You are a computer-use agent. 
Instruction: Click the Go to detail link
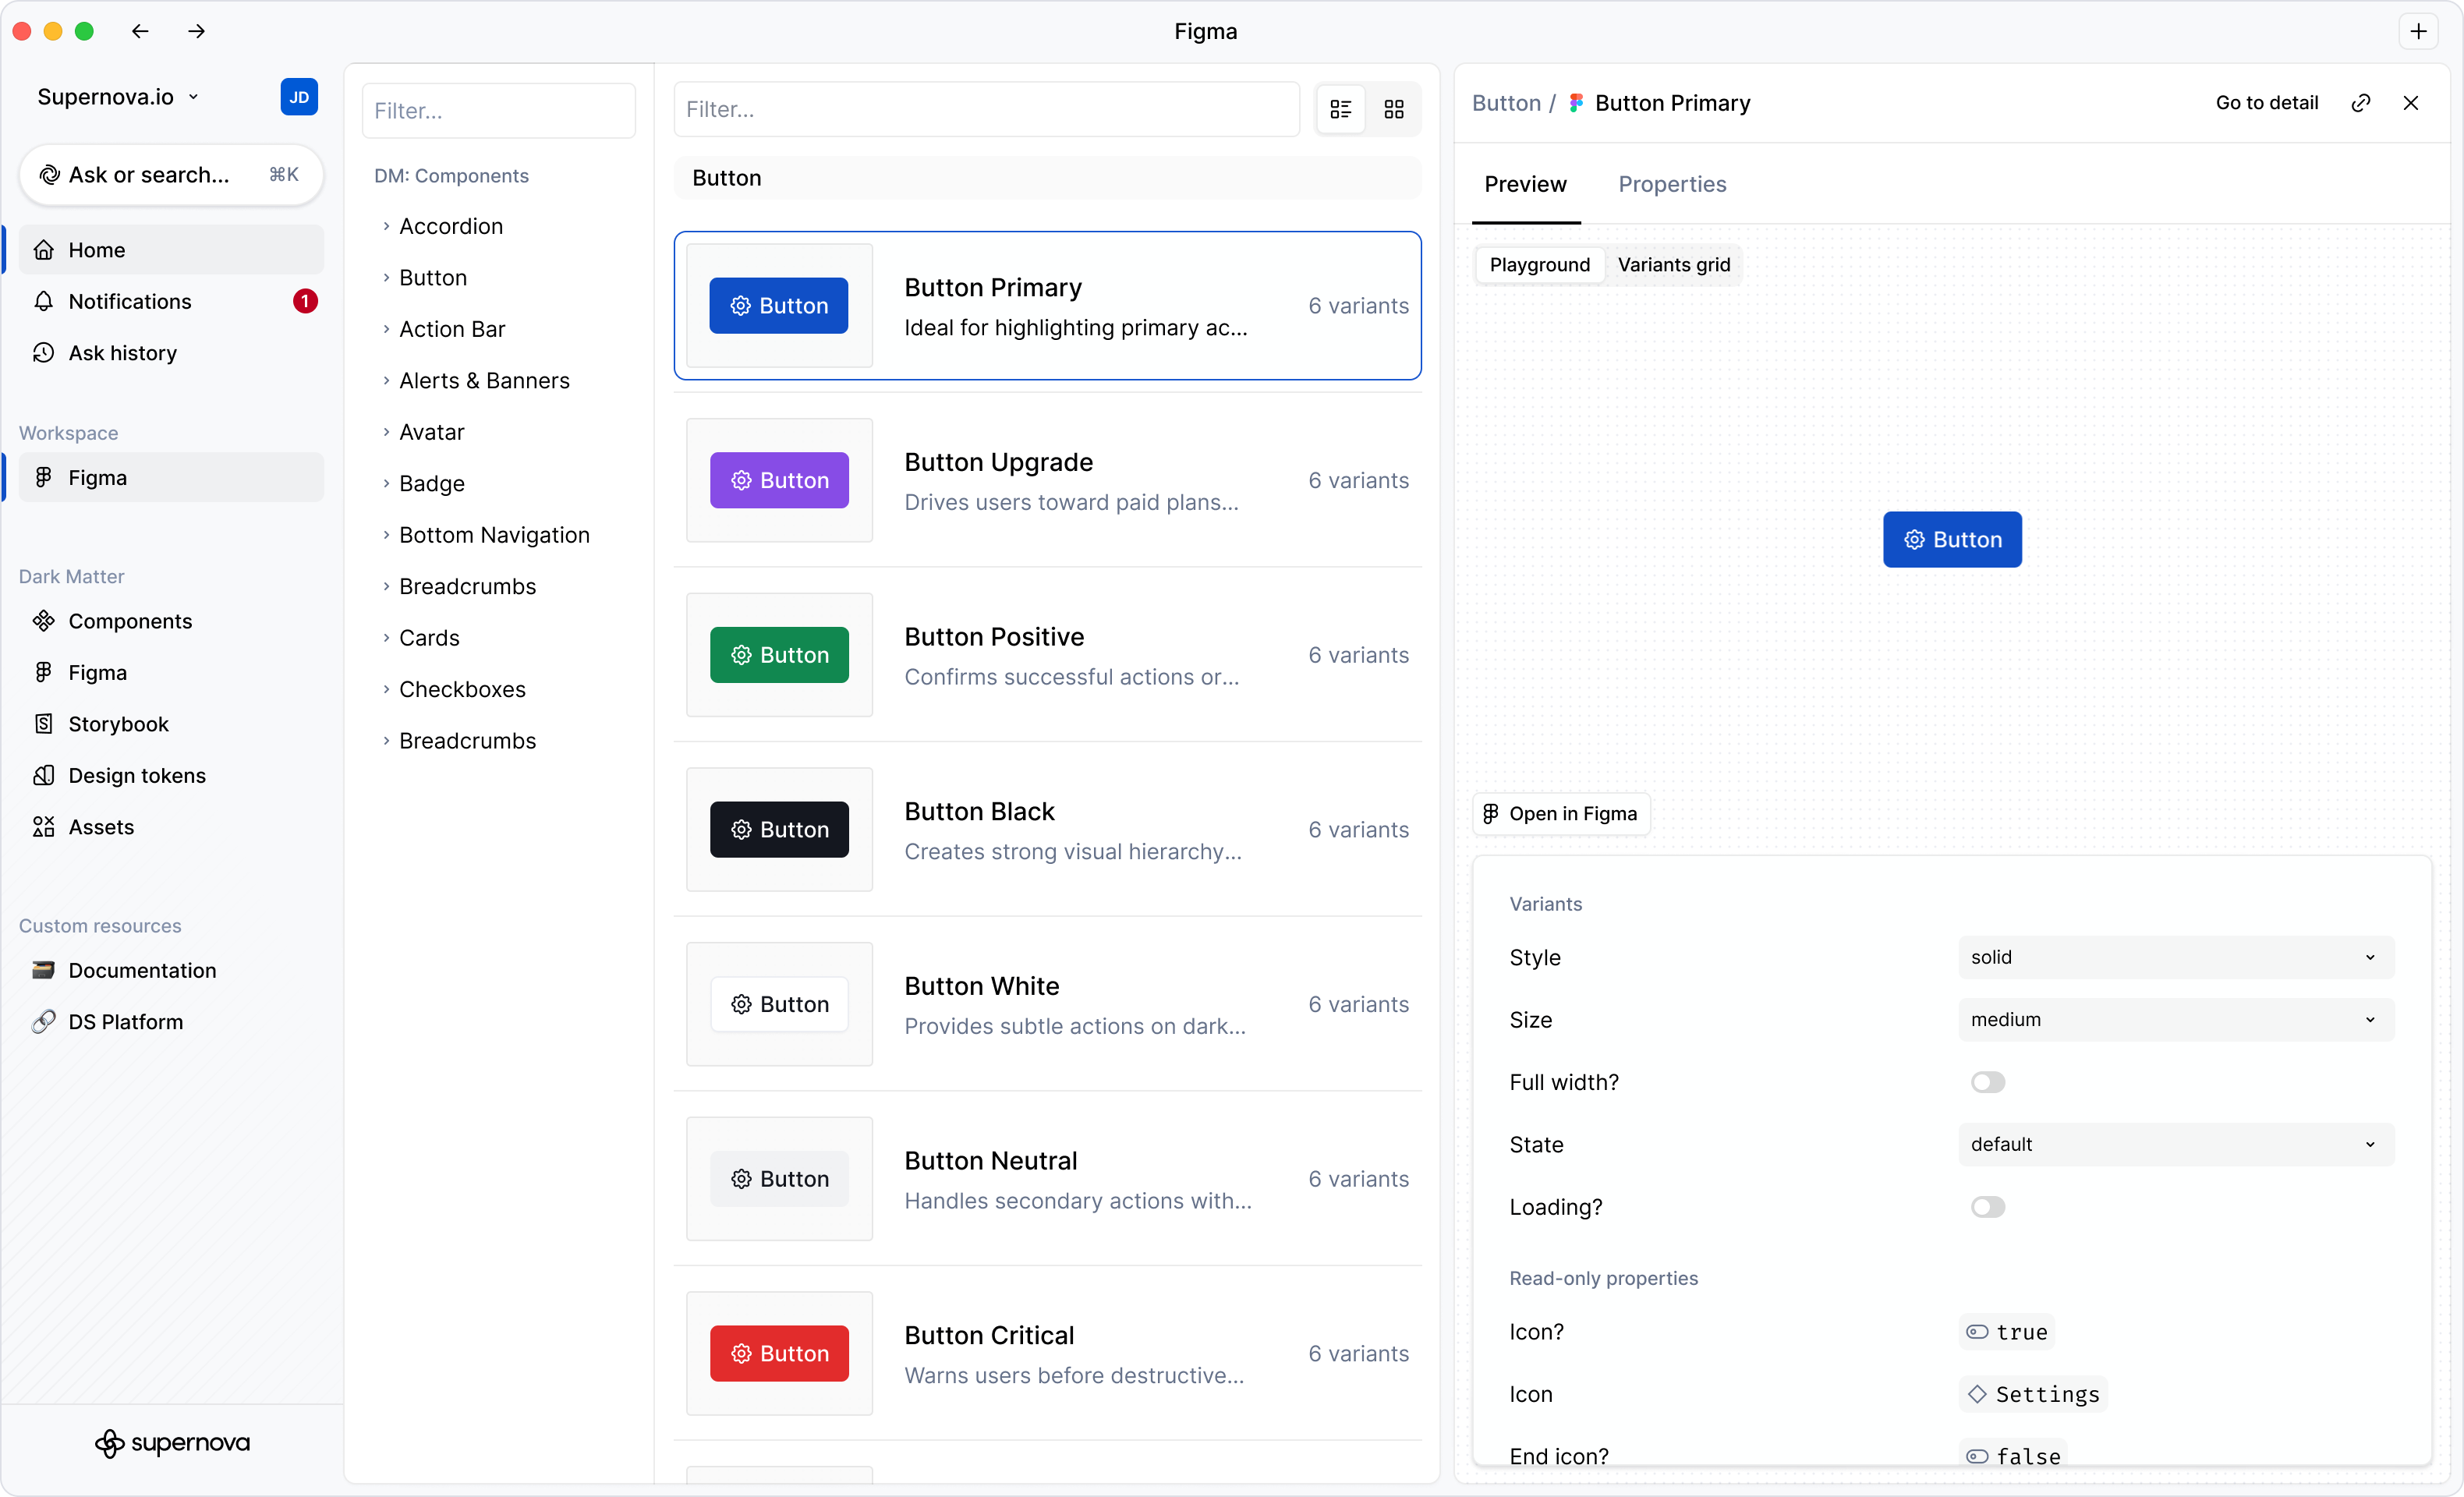2266,102
